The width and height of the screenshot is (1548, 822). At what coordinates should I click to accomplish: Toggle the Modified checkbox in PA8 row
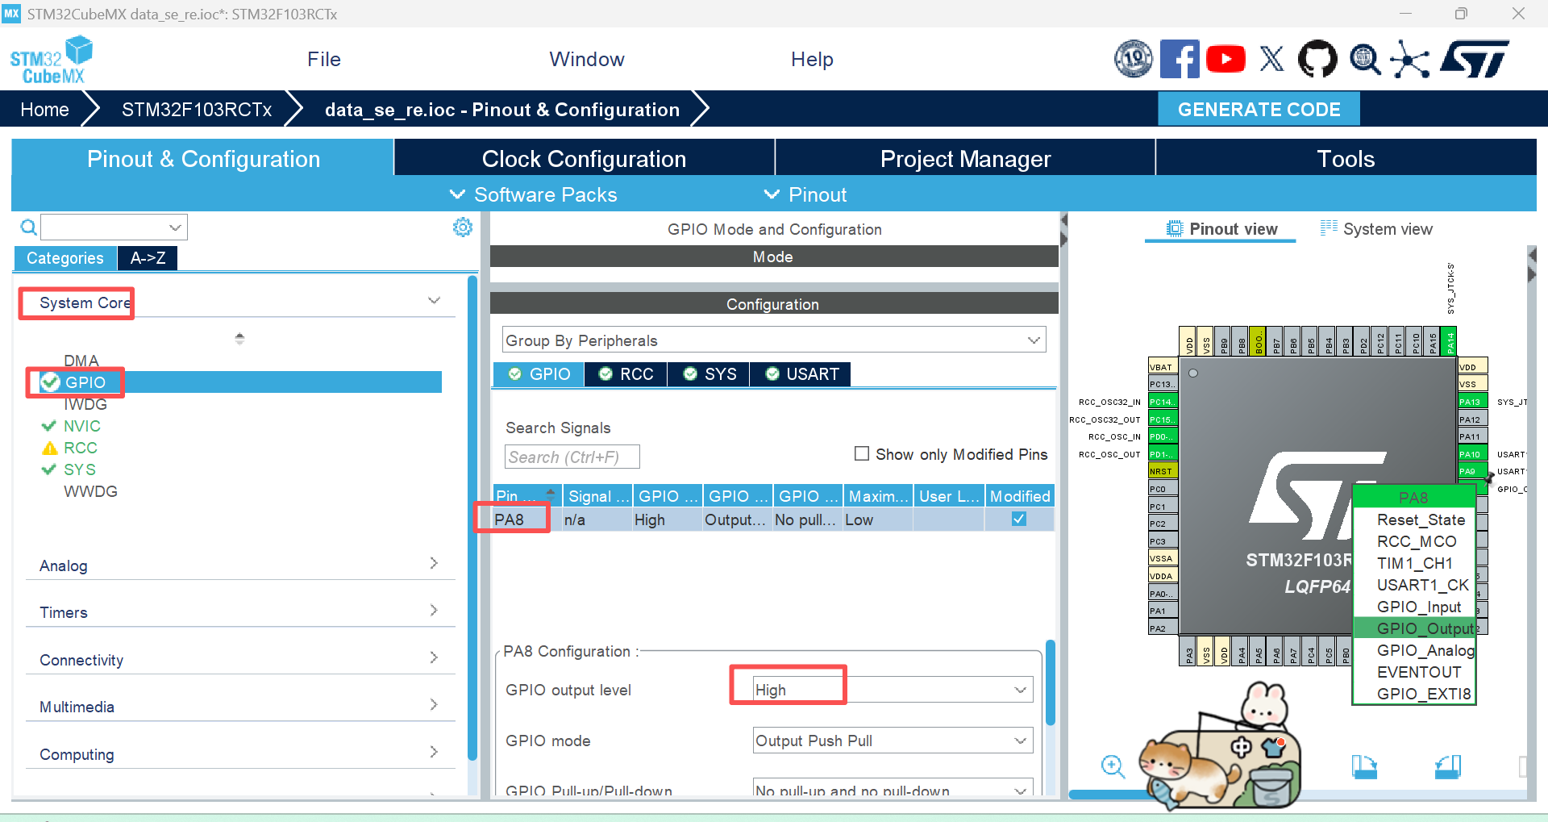click(x=1019, y=519)
